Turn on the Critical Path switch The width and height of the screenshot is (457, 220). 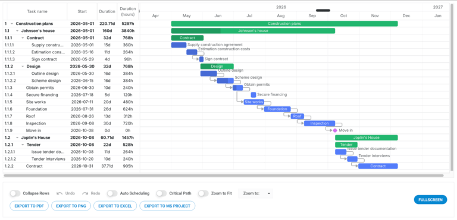click(161, 193)
